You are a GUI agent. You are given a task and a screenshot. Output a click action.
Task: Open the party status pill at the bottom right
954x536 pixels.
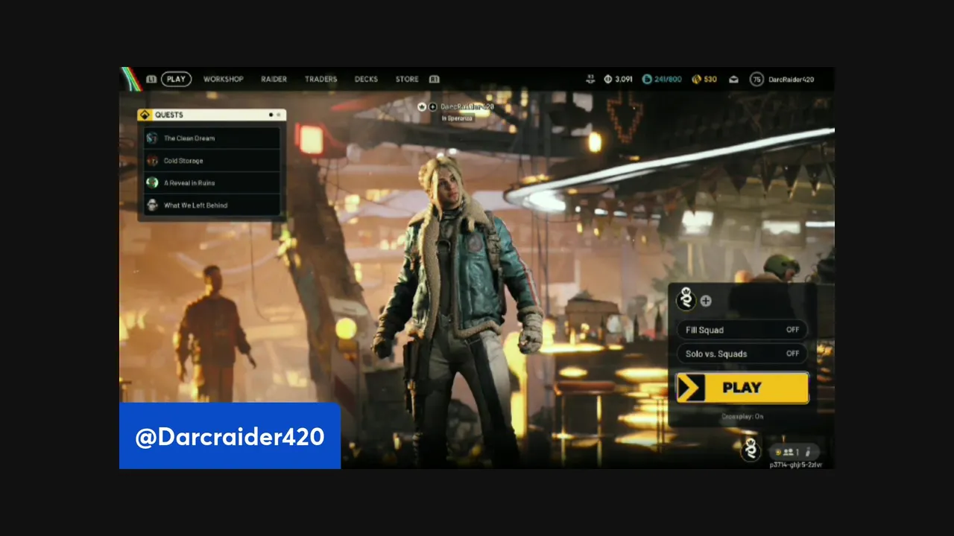click(x=795, y=452)
